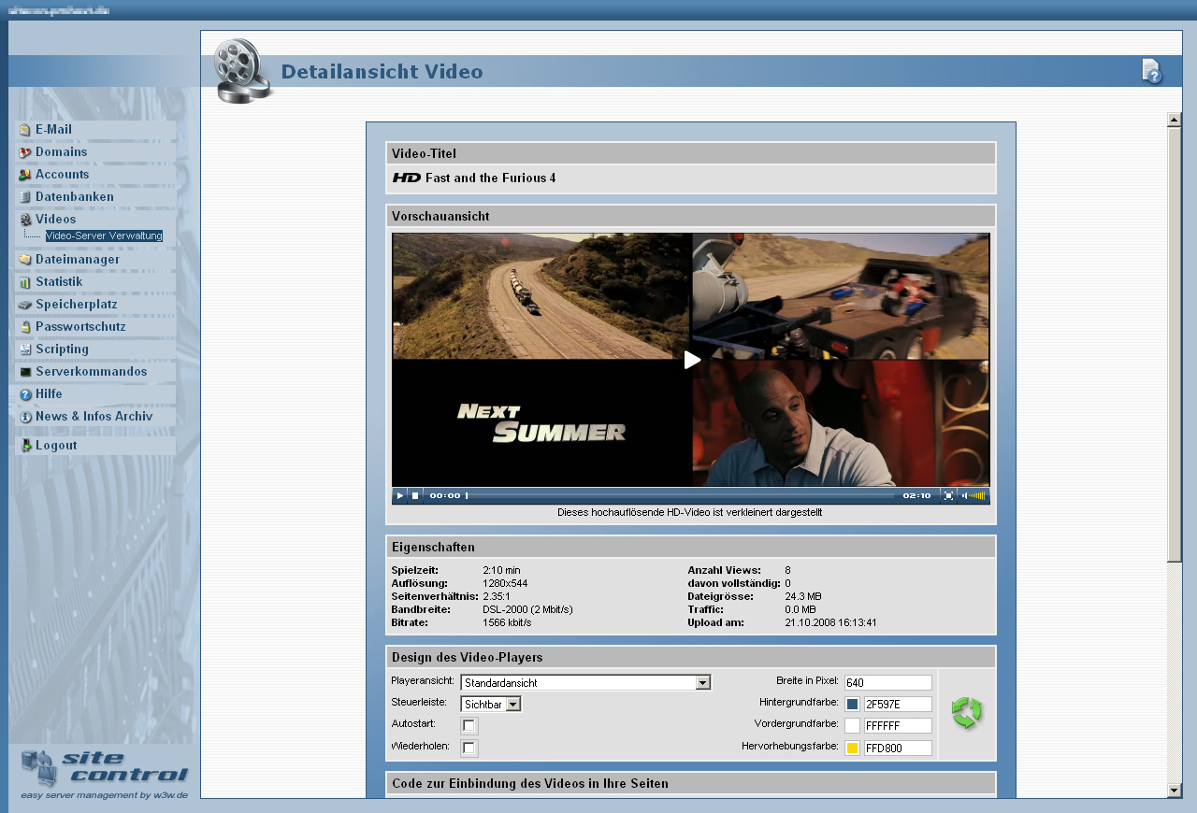Open Scripting menu link
This screenshot has width=1197, height=813.
62,349
